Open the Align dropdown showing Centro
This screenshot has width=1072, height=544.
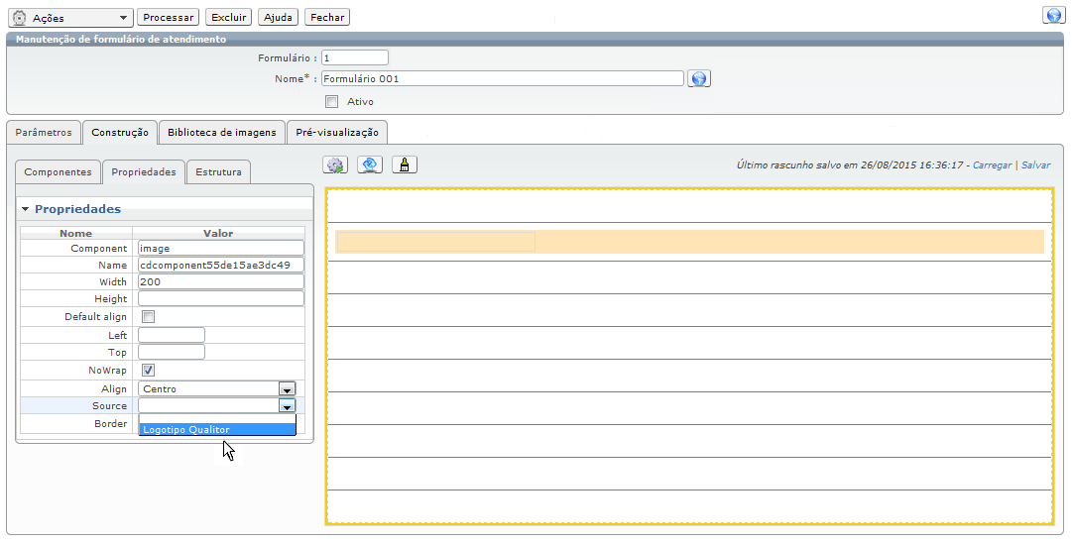(x=287, y=389)
